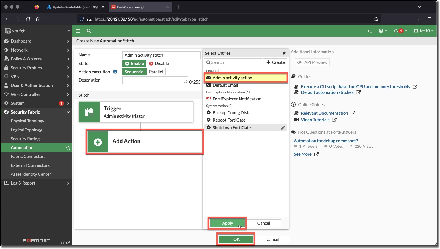This screenshot has width=440, height=249.
Task: Go to browser home page
Action: [38, 19]
